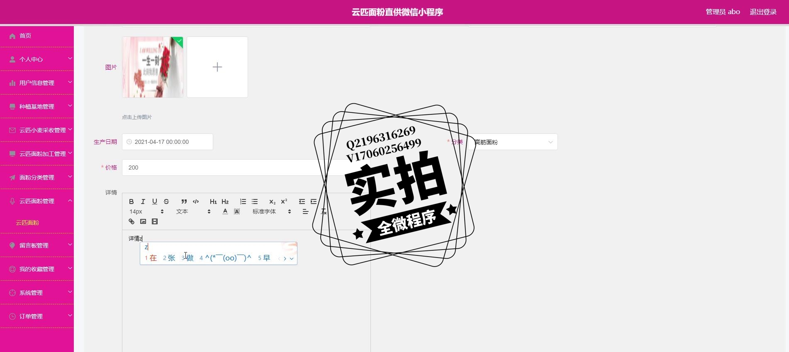Screen dimensions: 789x352
Task: Insert a hyperlink with the link icon
Action: click(131, 221)
